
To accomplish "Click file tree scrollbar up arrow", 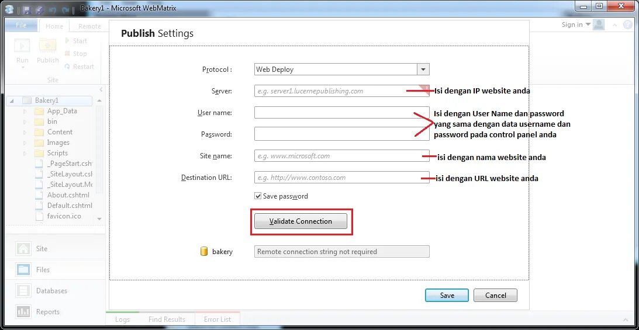I will click(99, 100).
